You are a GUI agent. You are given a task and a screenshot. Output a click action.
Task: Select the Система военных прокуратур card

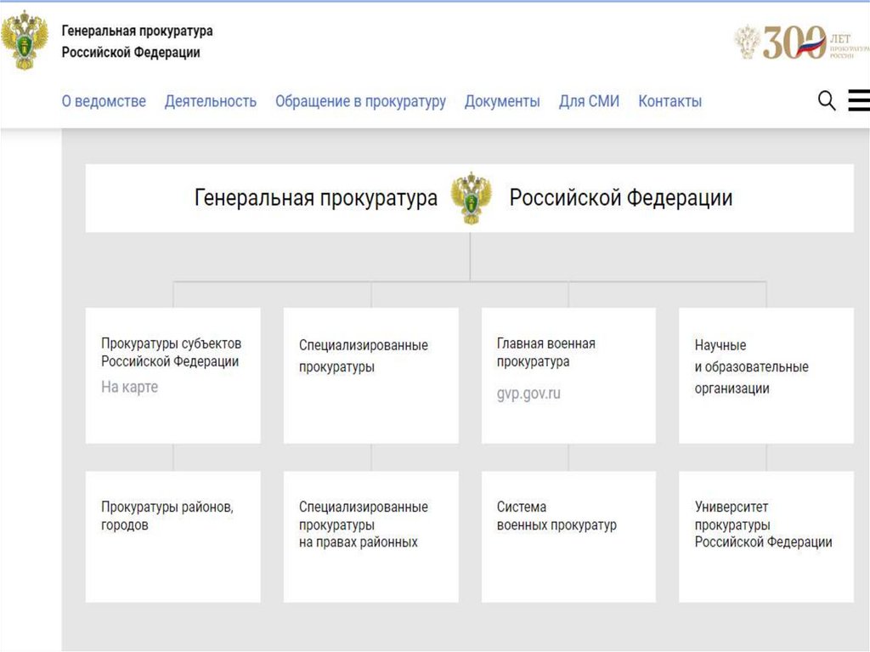click(568, 537)
